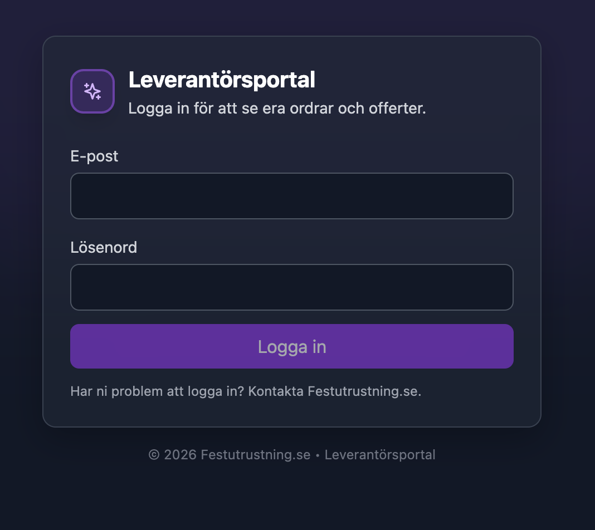Screen dimensions: 595x530
Task: Click "Har ni problem att logga in?" text
Action: [157, 391]
